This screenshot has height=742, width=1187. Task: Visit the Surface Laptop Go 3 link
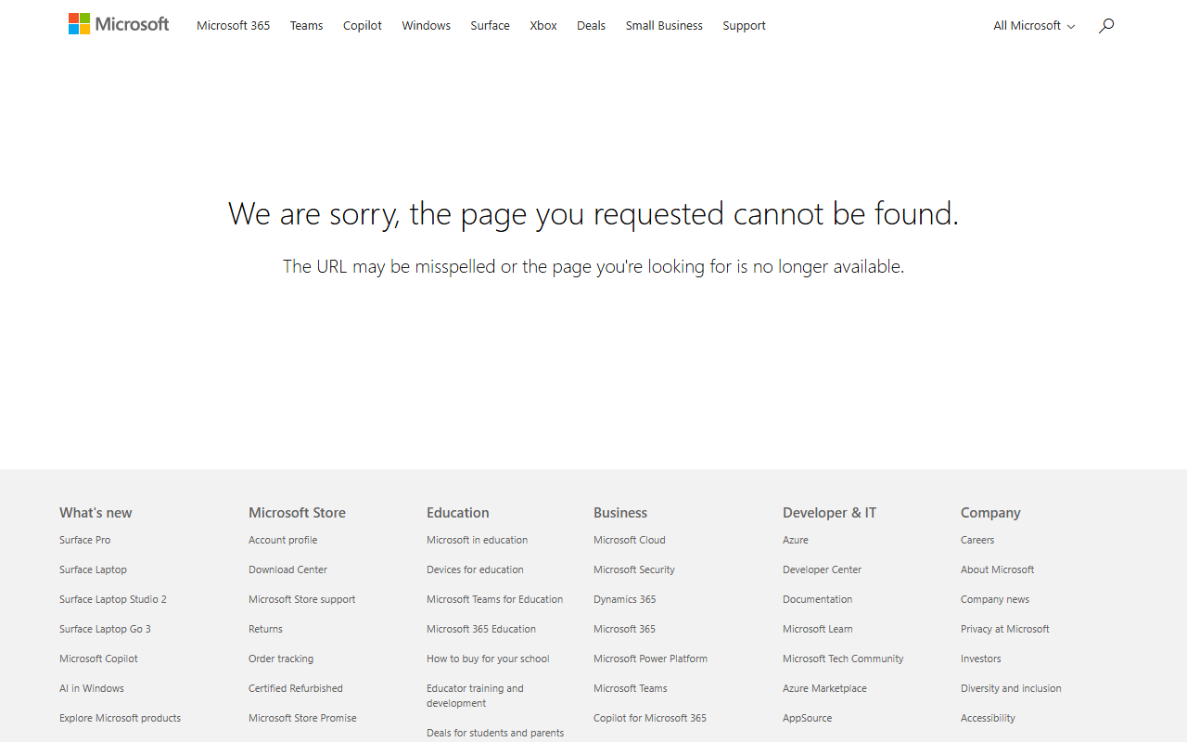point(105,629)
